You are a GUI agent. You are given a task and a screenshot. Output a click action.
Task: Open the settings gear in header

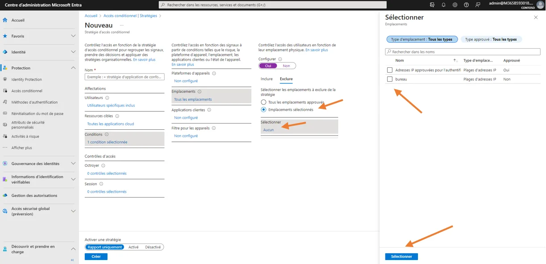pos(455,5)
